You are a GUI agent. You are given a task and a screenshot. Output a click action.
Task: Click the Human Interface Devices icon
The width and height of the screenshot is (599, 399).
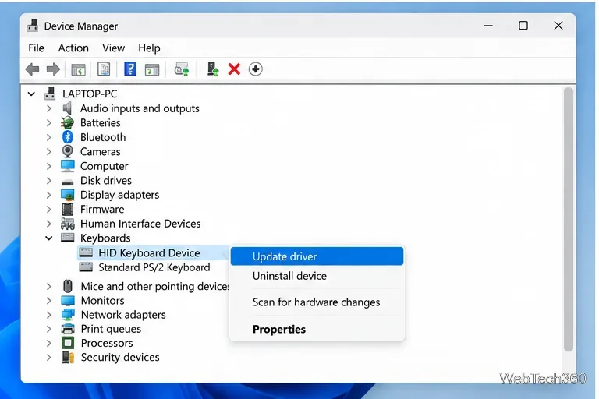pos(68,224)
